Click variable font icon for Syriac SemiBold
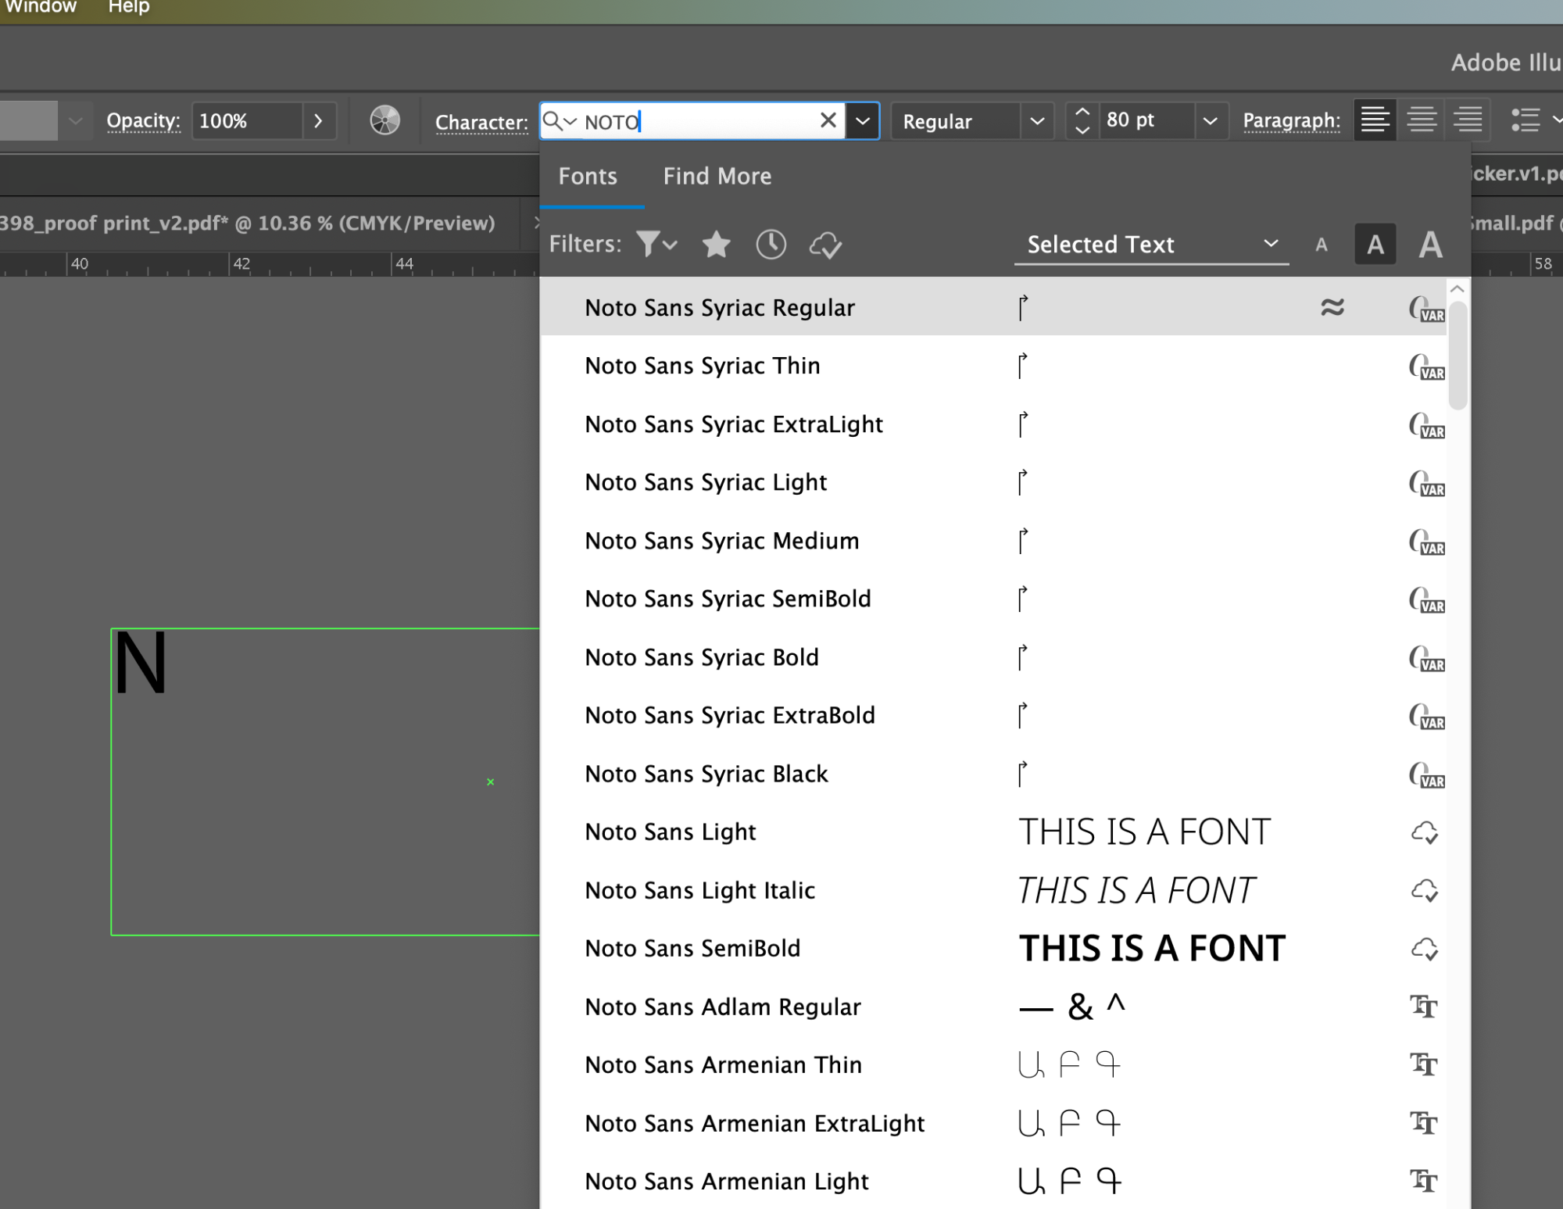Viewport: 1563px width, 1209px height. click(x=1426, y=599)
